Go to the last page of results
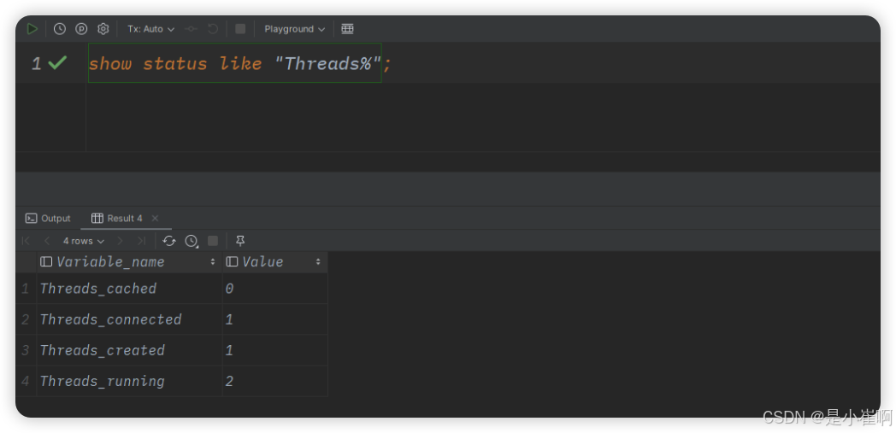Image resolution: width=896 pixels, height=433 pixels. (141, 241)
